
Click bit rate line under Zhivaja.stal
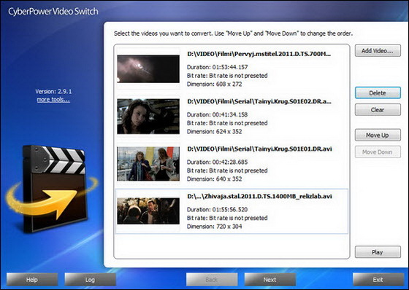pos(227,218)
